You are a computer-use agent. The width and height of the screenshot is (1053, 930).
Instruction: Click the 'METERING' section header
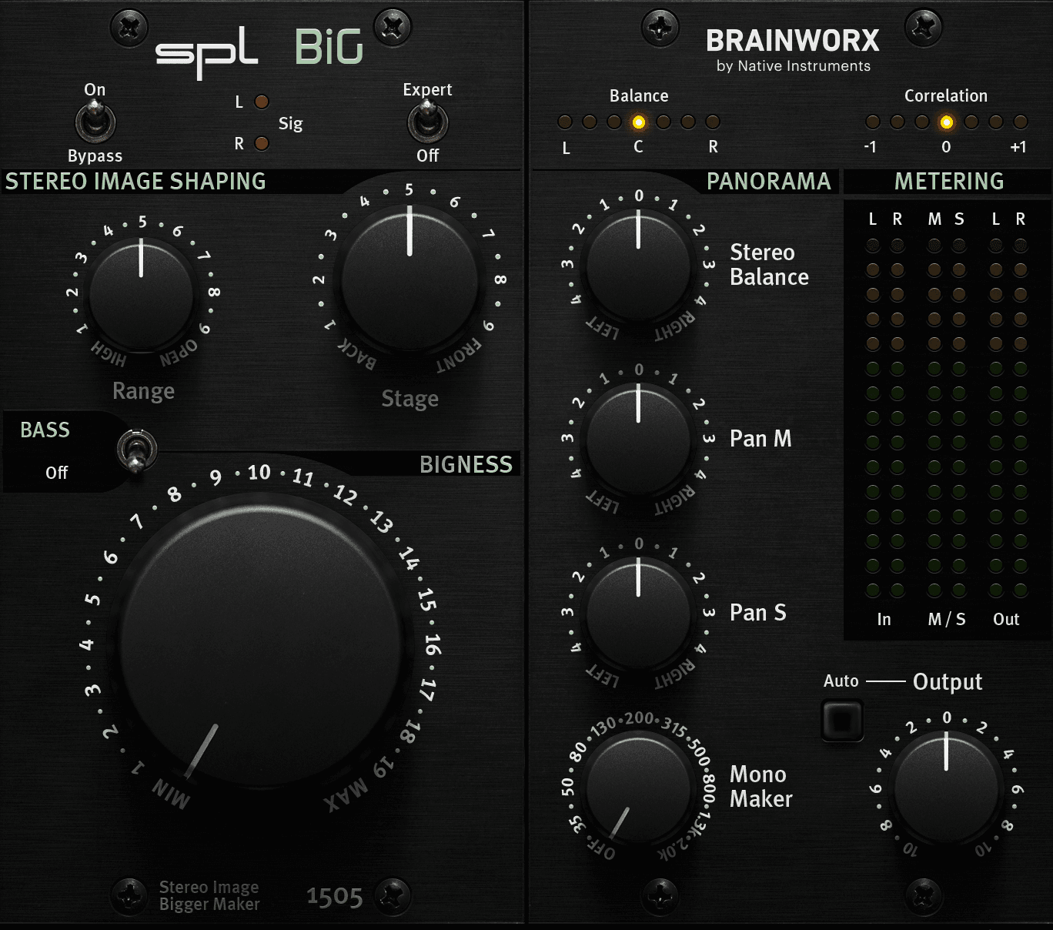(949, 182)
